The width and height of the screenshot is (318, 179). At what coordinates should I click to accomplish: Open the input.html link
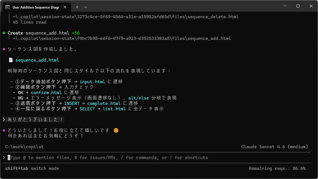point(92,81)
